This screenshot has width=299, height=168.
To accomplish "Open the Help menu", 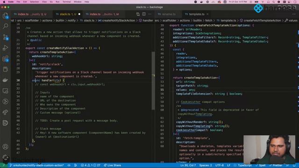I will tap(87, 2).
